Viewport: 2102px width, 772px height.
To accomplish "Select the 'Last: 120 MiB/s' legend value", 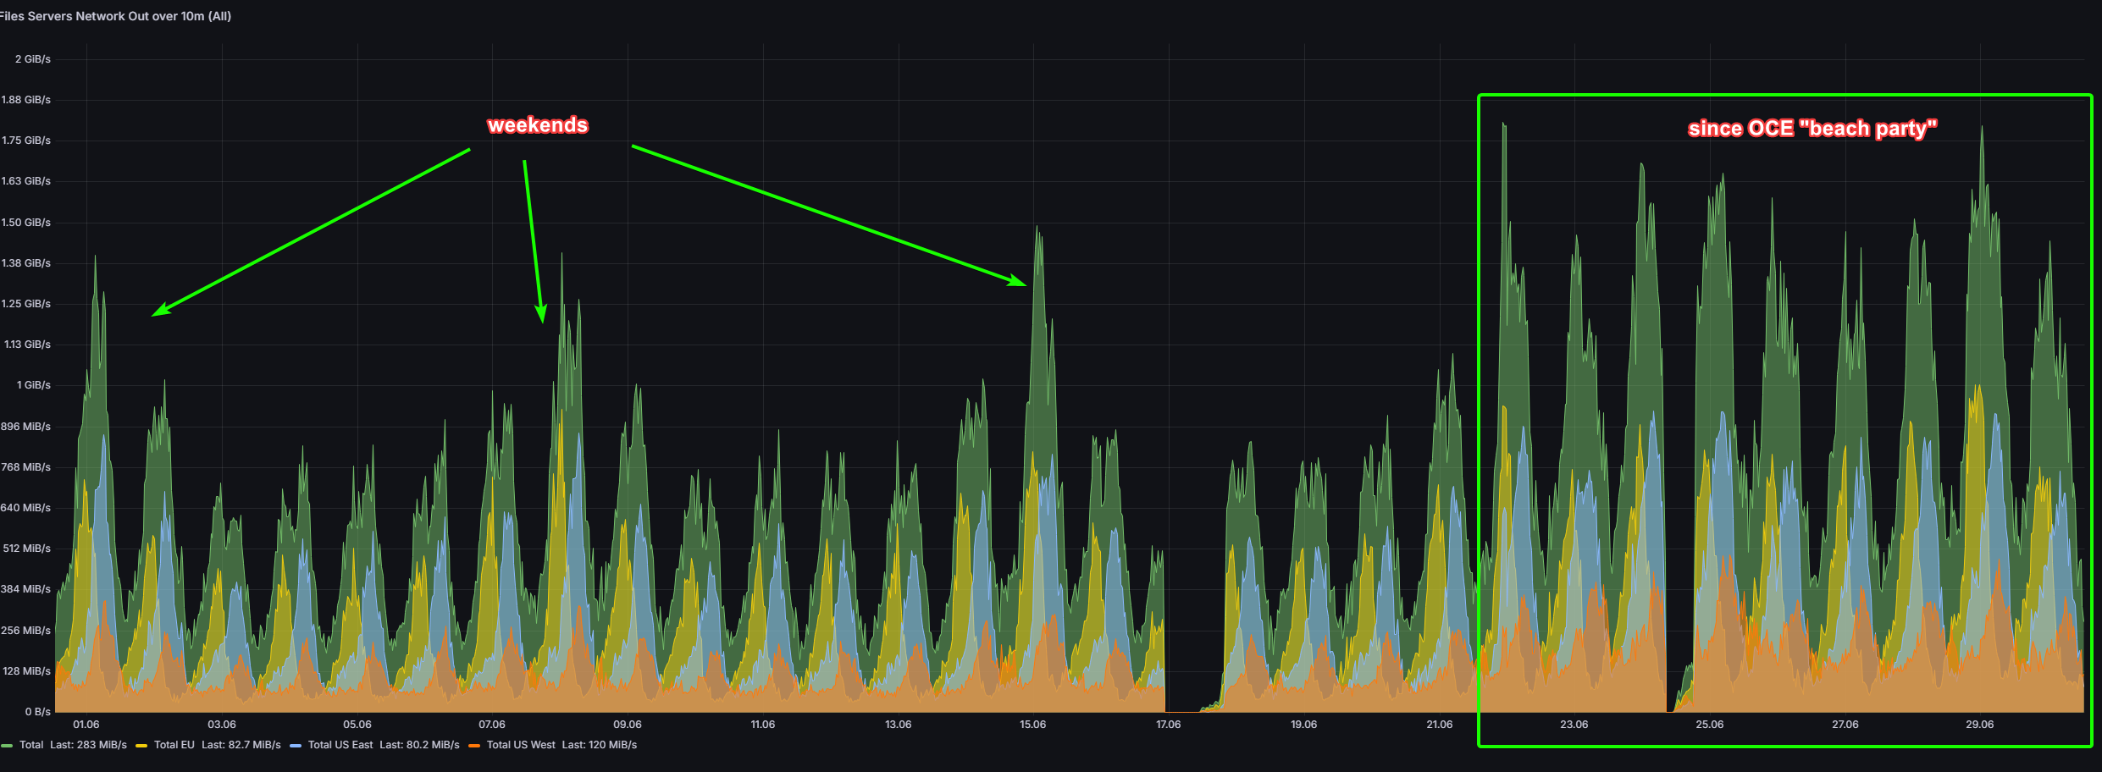I will pyautogui.click(x=600, y=745).
